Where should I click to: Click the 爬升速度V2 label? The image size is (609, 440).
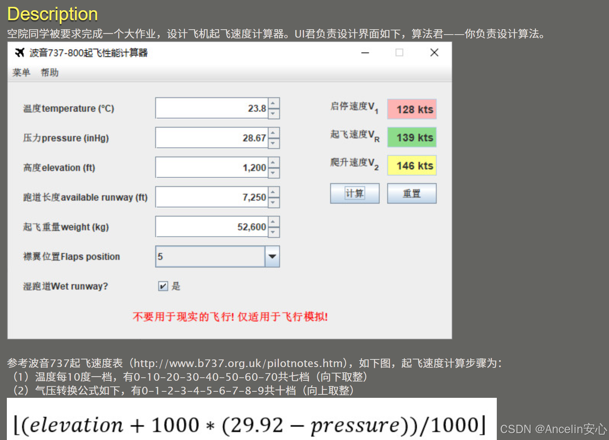(354, 164)
